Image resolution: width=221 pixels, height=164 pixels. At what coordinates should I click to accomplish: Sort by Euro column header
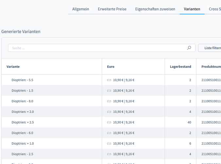(111, 67)
